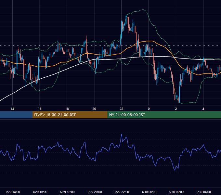Viewport: 221px width, 195px height.
Task: Select the blue session bar before ロンドン
Action: click(16, 115)
